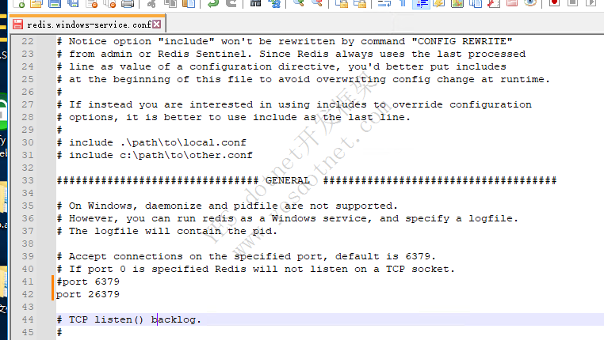Click line number 22 in margin

coord(28,41)
